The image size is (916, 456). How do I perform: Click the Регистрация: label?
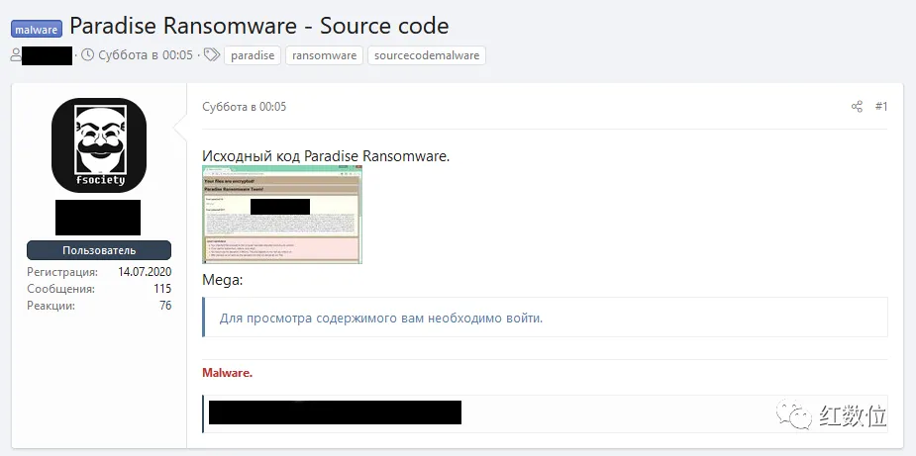[x=62, y=272]
